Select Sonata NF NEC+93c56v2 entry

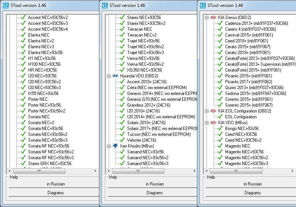click(51, 152)
